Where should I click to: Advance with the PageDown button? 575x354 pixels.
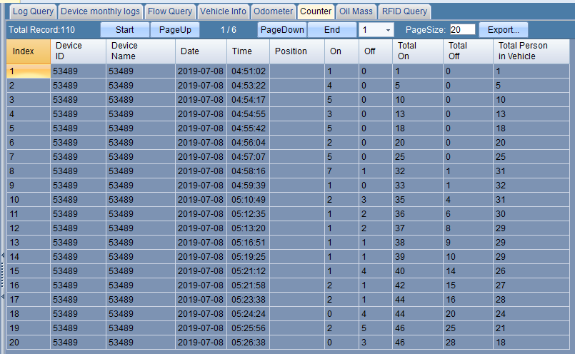[282, 30]
